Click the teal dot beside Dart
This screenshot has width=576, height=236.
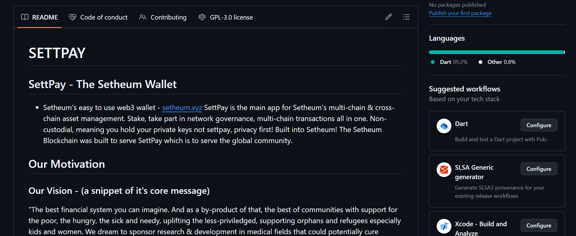tap(433, 62)
